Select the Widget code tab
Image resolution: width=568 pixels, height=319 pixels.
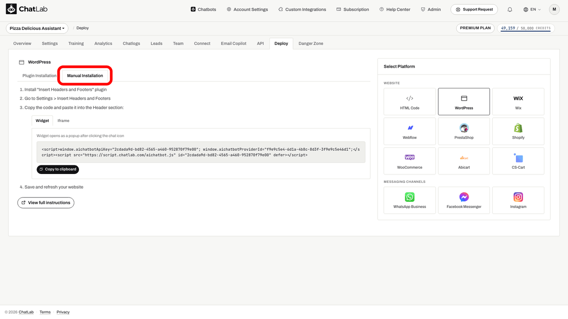click(42, 121)
